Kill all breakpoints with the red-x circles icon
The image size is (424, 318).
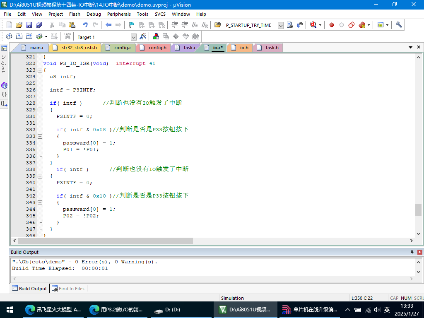(x=362, y=25)
